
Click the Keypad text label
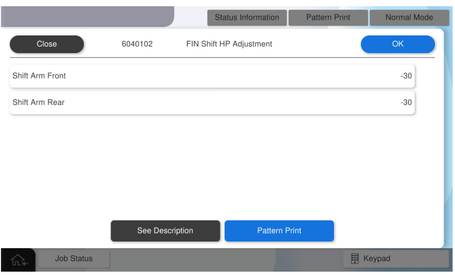[377, 259]
